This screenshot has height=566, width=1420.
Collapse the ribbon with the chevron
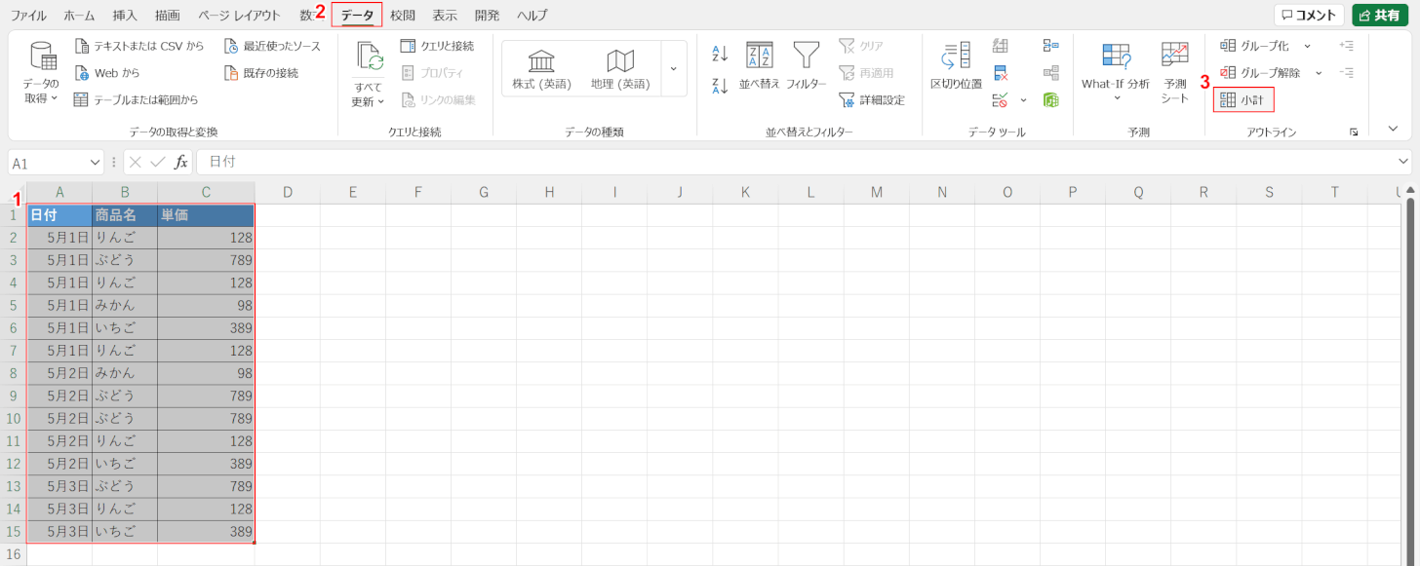(x=1392, y=128)
